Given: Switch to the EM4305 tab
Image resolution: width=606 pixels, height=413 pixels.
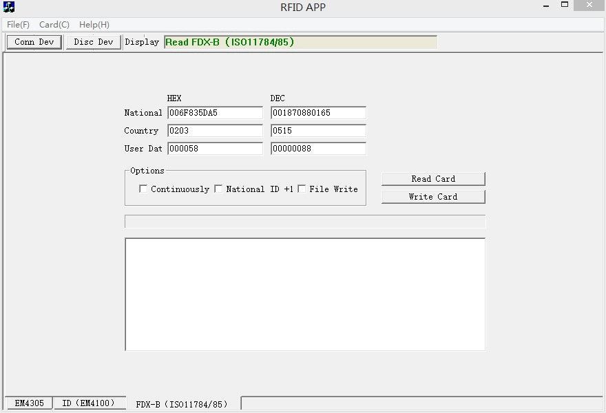Looking at the screenshot, I should [29, 403].
